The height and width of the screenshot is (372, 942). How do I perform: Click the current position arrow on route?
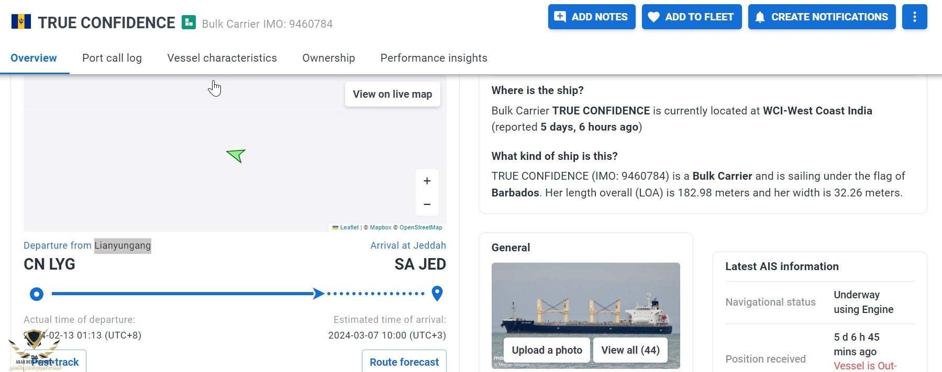[318, 294]
